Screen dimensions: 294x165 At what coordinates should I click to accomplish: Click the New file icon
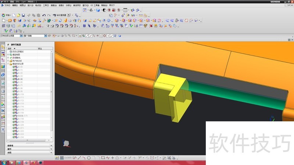(14, 15)
